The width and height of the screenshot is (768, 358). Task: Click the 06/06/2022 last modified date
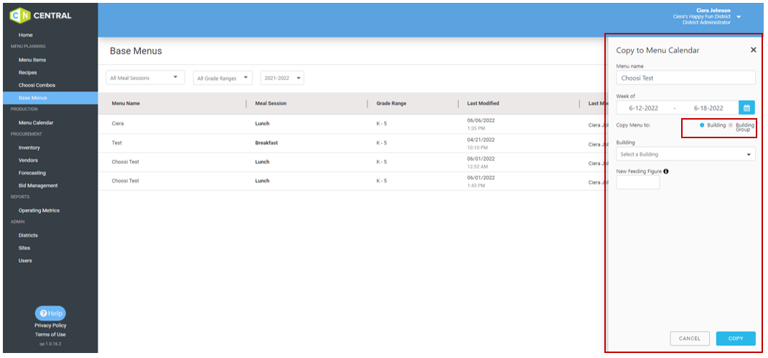(x=481, y=120)
